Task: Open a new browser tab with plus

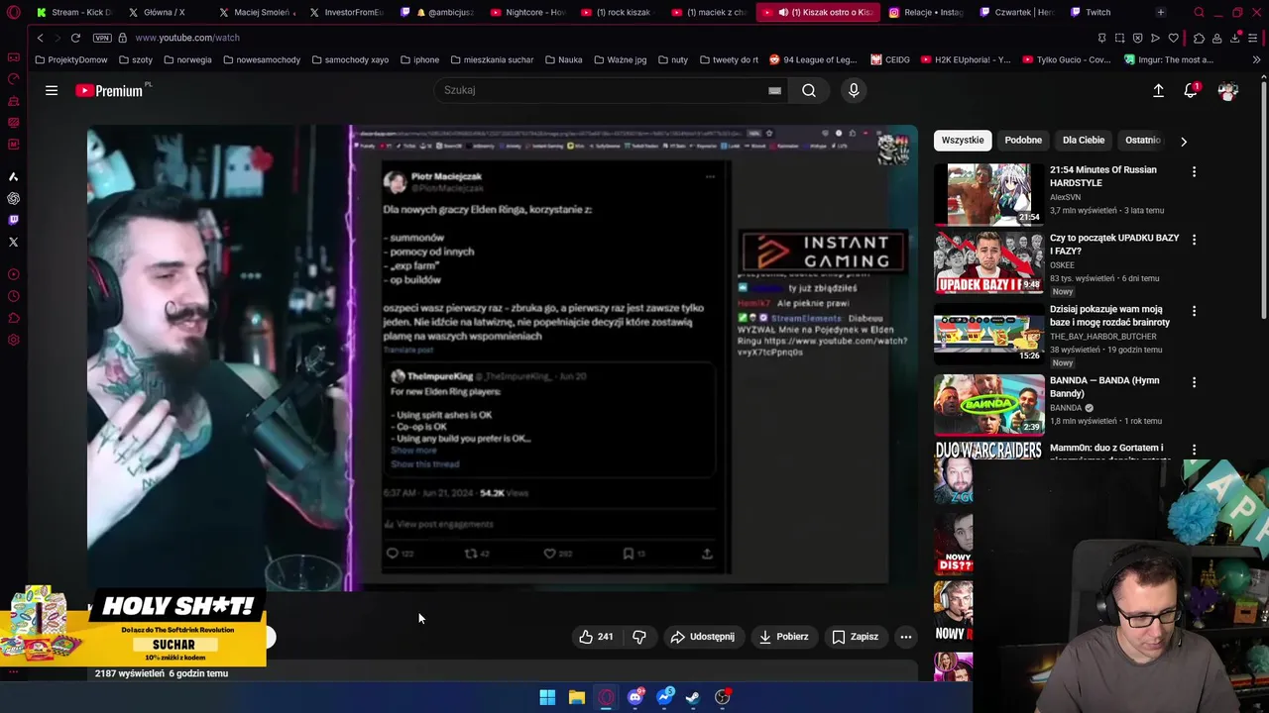Action: tap(1161, 12)
